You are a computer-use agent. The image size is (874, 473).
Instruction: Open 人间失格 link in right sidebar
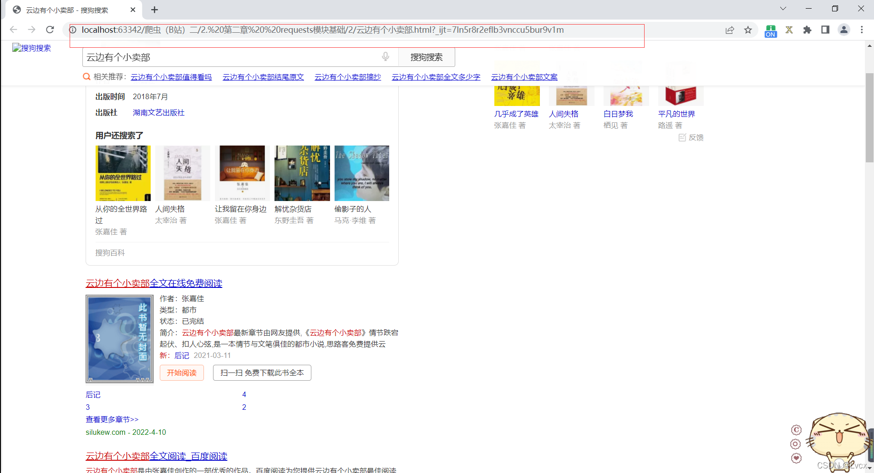(x=564, y=114)
